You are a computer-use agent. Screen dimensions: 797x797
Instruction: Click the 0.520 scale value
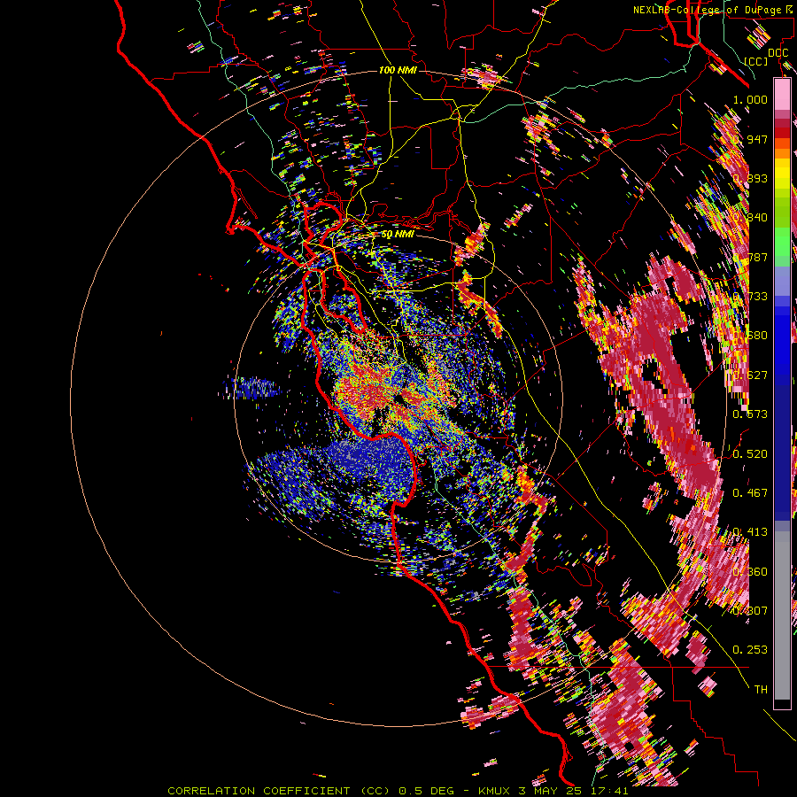[x=750, y=454]
